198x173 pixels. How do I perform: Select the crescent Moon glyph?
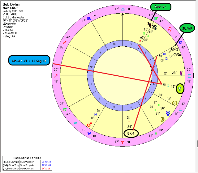[162, 119]
